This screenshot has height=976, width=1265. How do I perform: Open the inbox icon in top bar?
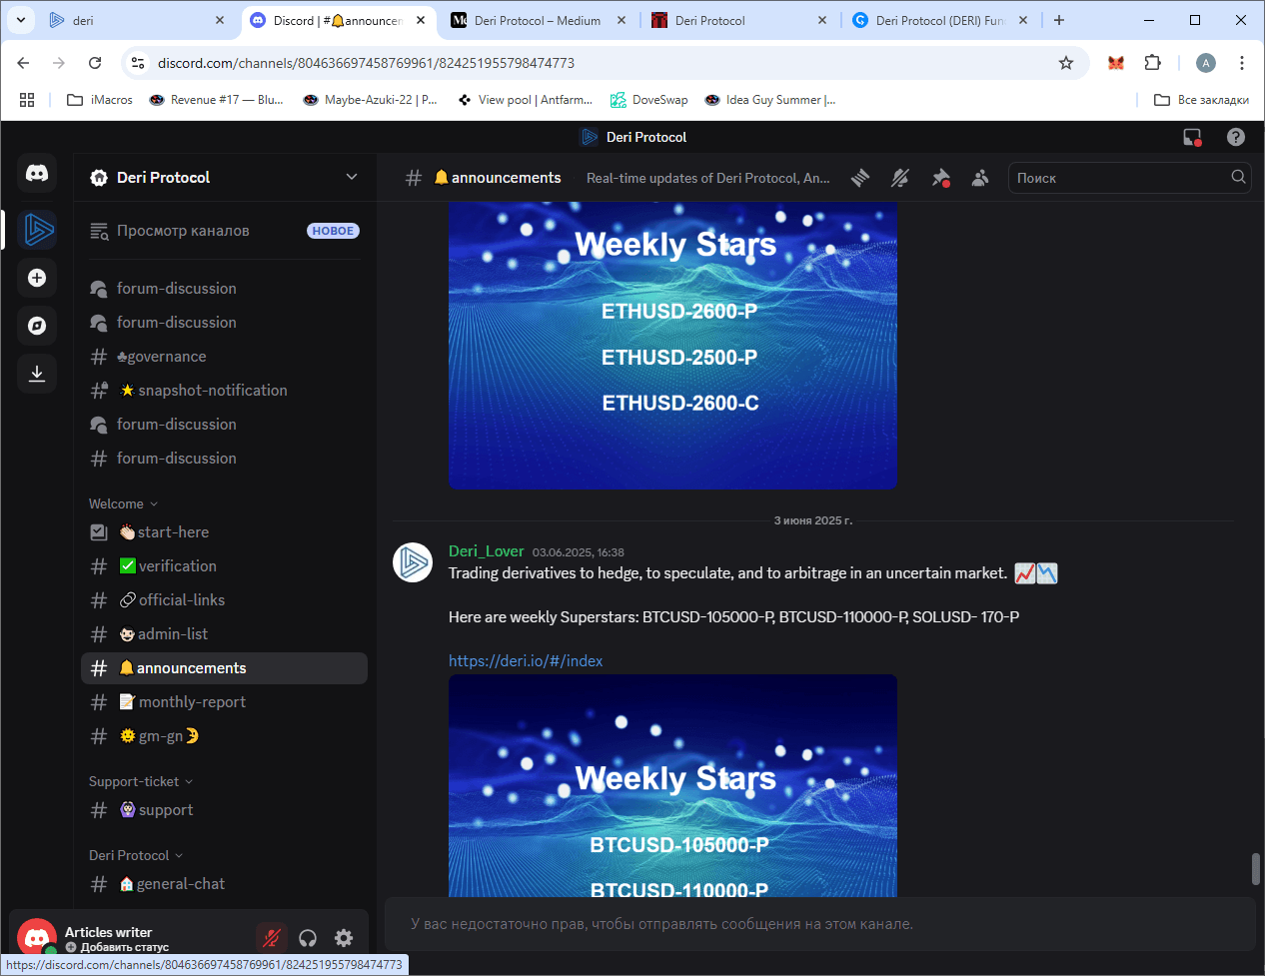[x=1192, y=137]
